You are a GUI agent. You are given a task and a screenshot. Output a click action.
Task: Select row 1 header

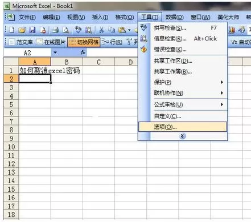(x=11, y=70)
